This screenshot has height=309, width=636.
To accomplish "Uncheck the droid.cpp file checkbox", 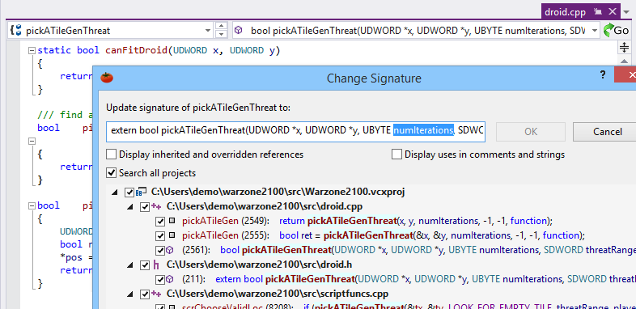I will pyautogui.click(x=144, y=207).
